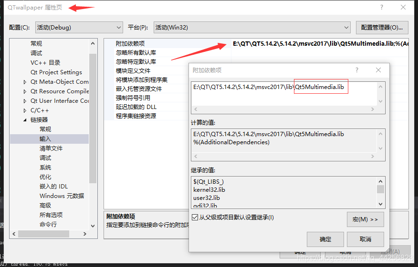Open the 配置 (Debug) dropdown
418x267 pixels.
(x=79, y=28)
